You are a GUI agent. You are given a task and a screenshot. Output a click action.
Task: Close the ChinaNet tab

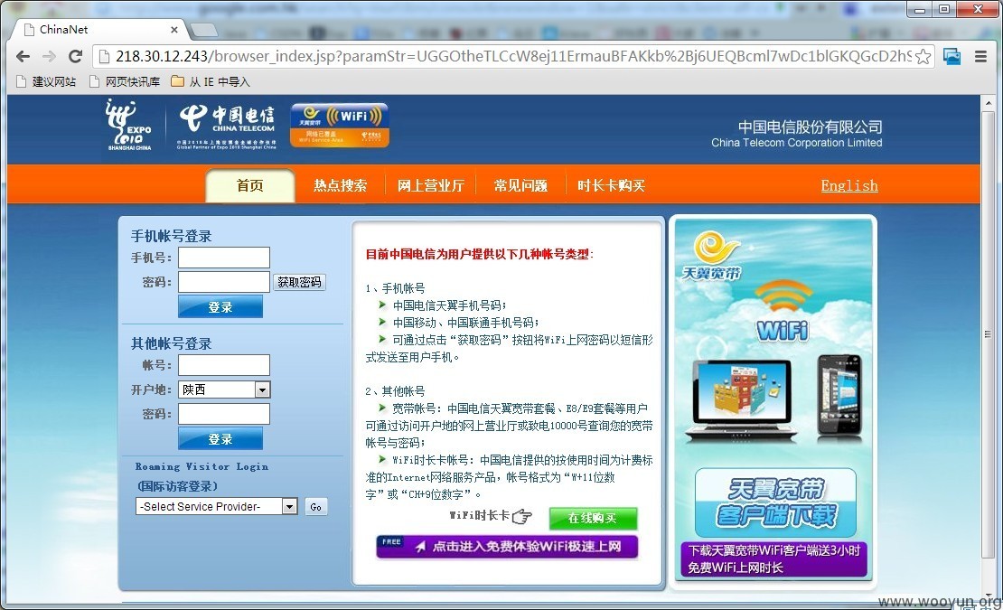click(174, 30)
